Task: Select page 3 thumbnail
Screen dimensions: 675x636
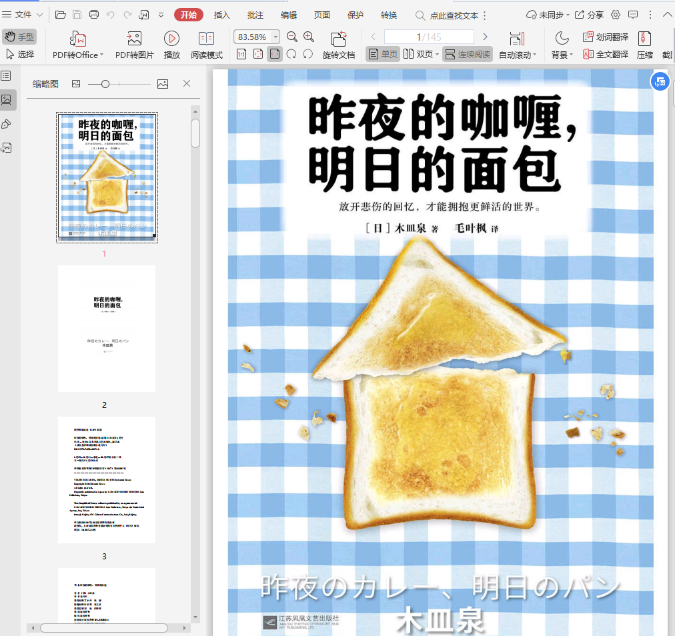Action: 107,480
